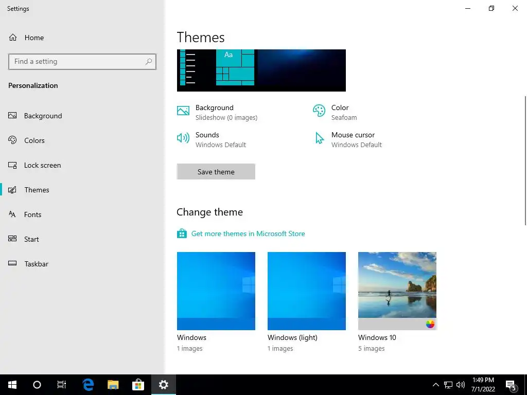Click the Change theme heading

click(210, 212)
